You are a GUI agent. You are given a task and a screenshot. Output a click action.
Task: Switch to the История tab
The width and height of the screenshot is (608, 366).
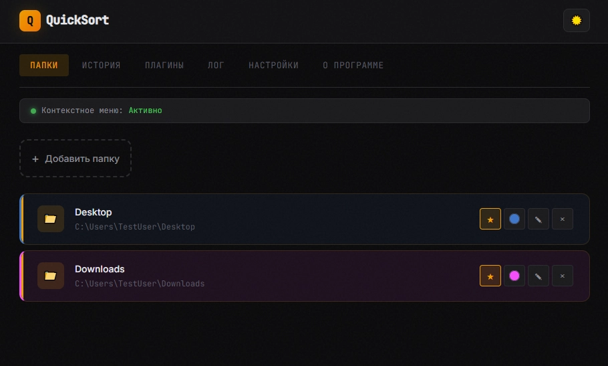coord(101,65)
